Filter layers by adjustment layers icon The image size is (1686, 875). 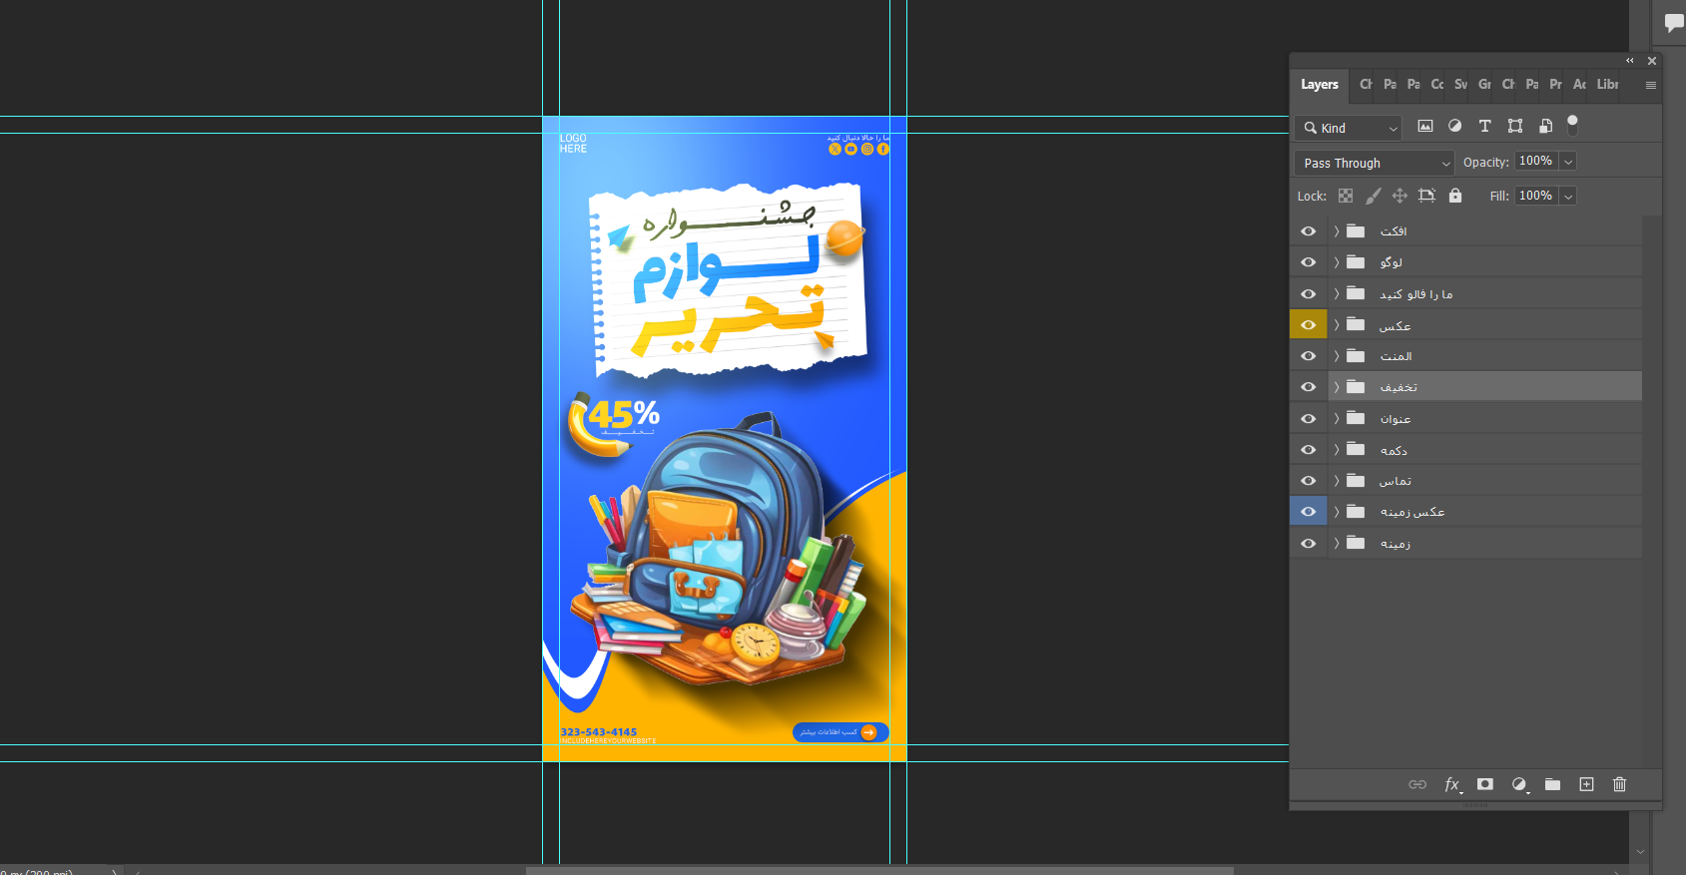point(1455,126)
